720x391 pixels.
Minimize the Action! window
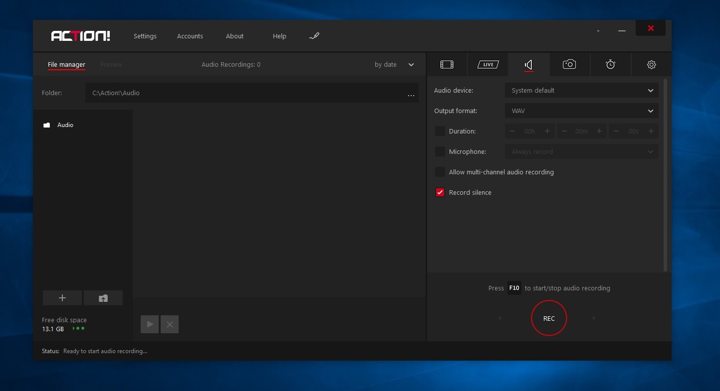(622, 31)
